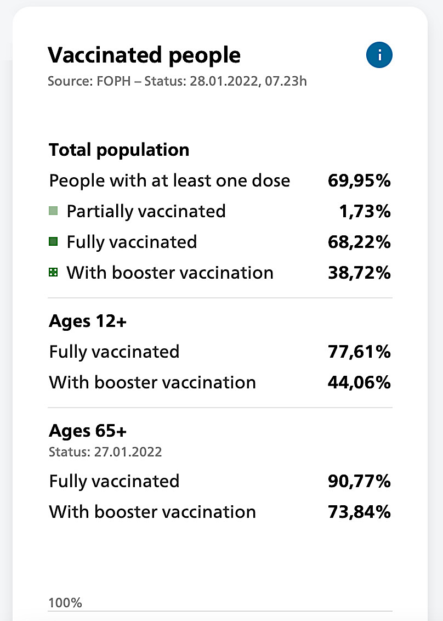Select the Partially vaccinated light green square
443x621 pixels.
point(53,211)
